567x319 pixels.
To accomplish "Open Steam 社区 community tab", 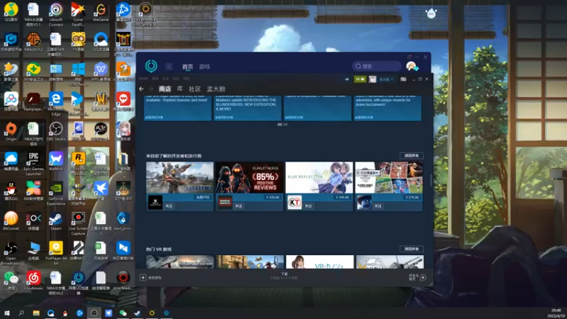I will [194, 89].
